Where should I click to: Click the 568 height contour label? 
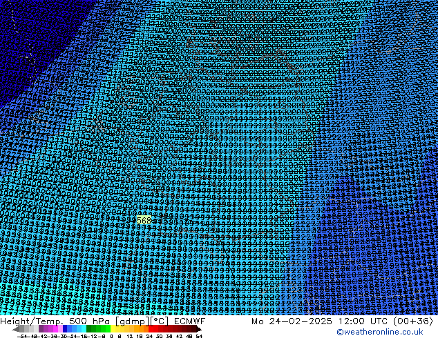pyautogui.click(x=144, y=220)
